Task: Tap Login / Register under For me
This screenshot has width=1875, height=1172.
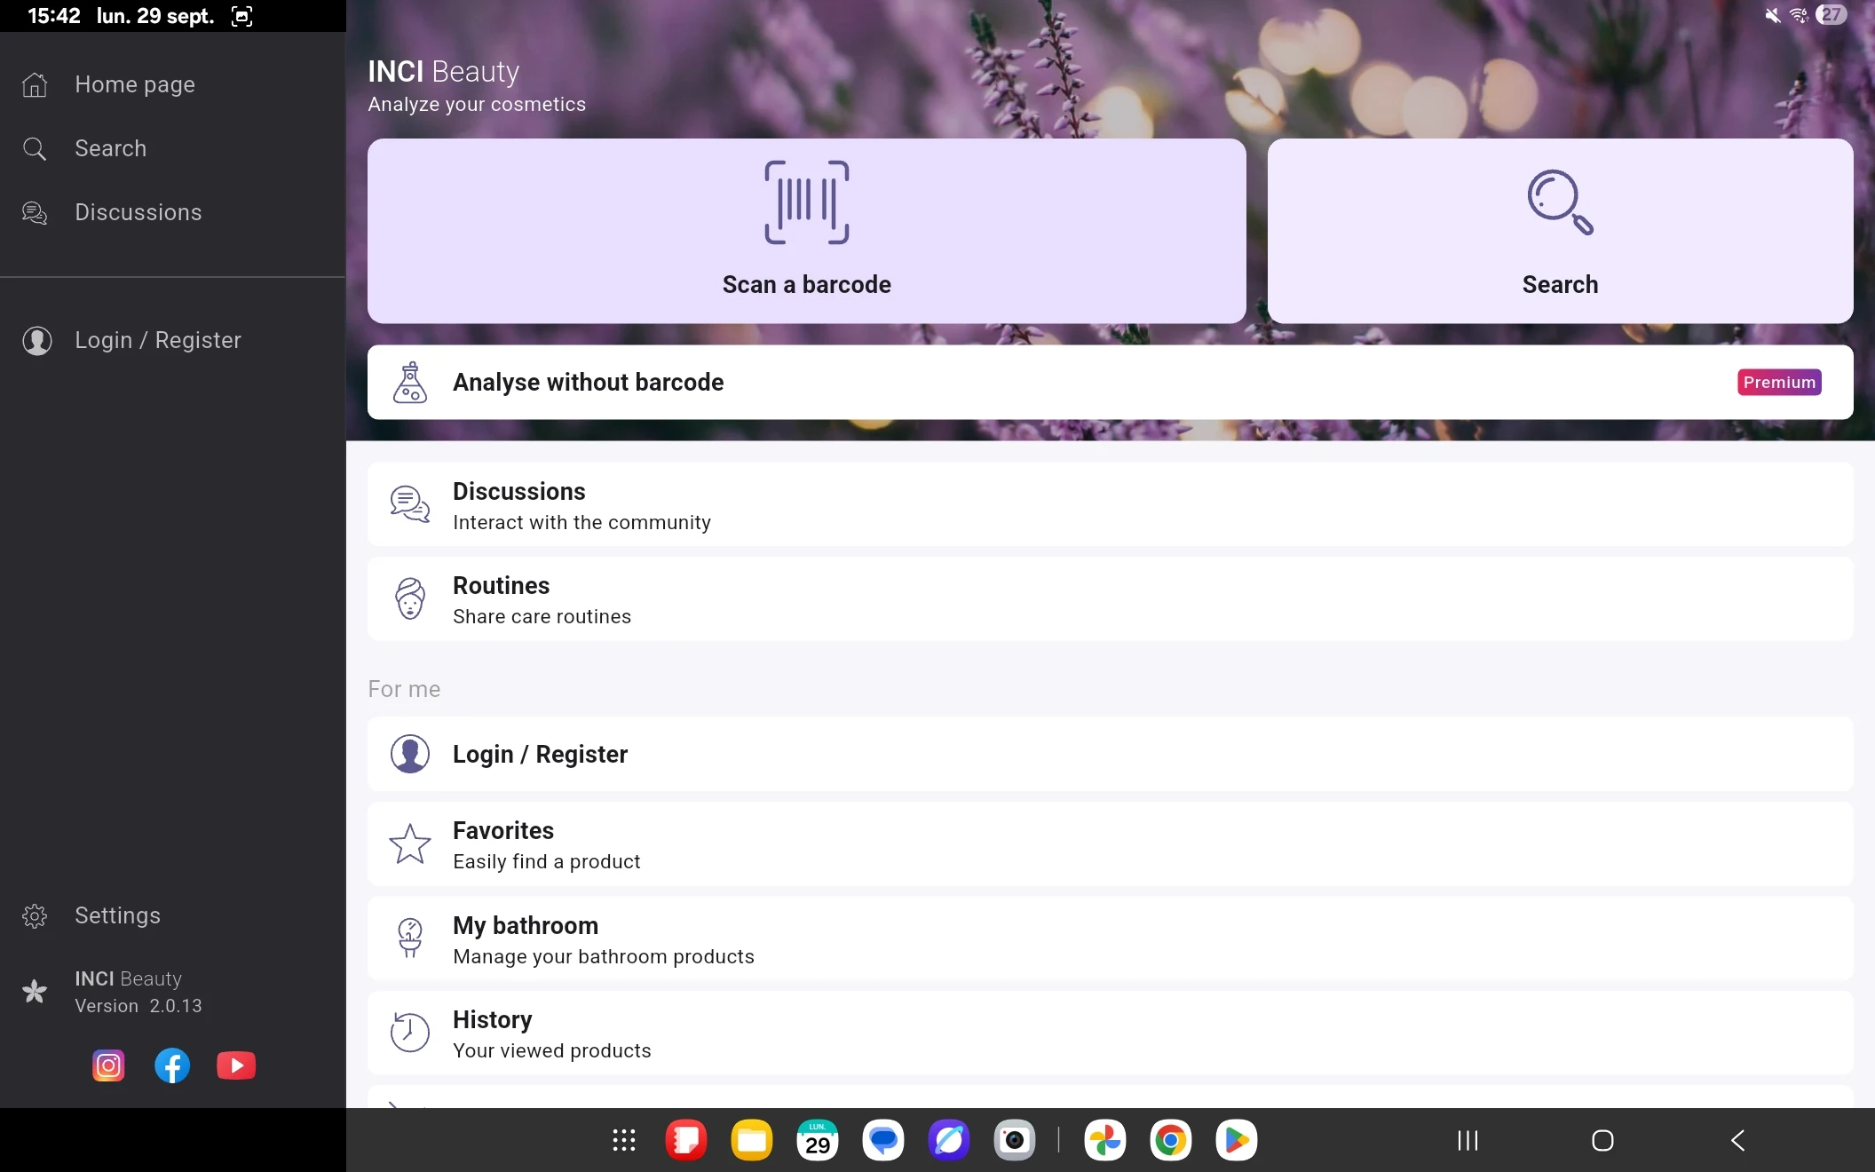Action: tap(1110, 755)
